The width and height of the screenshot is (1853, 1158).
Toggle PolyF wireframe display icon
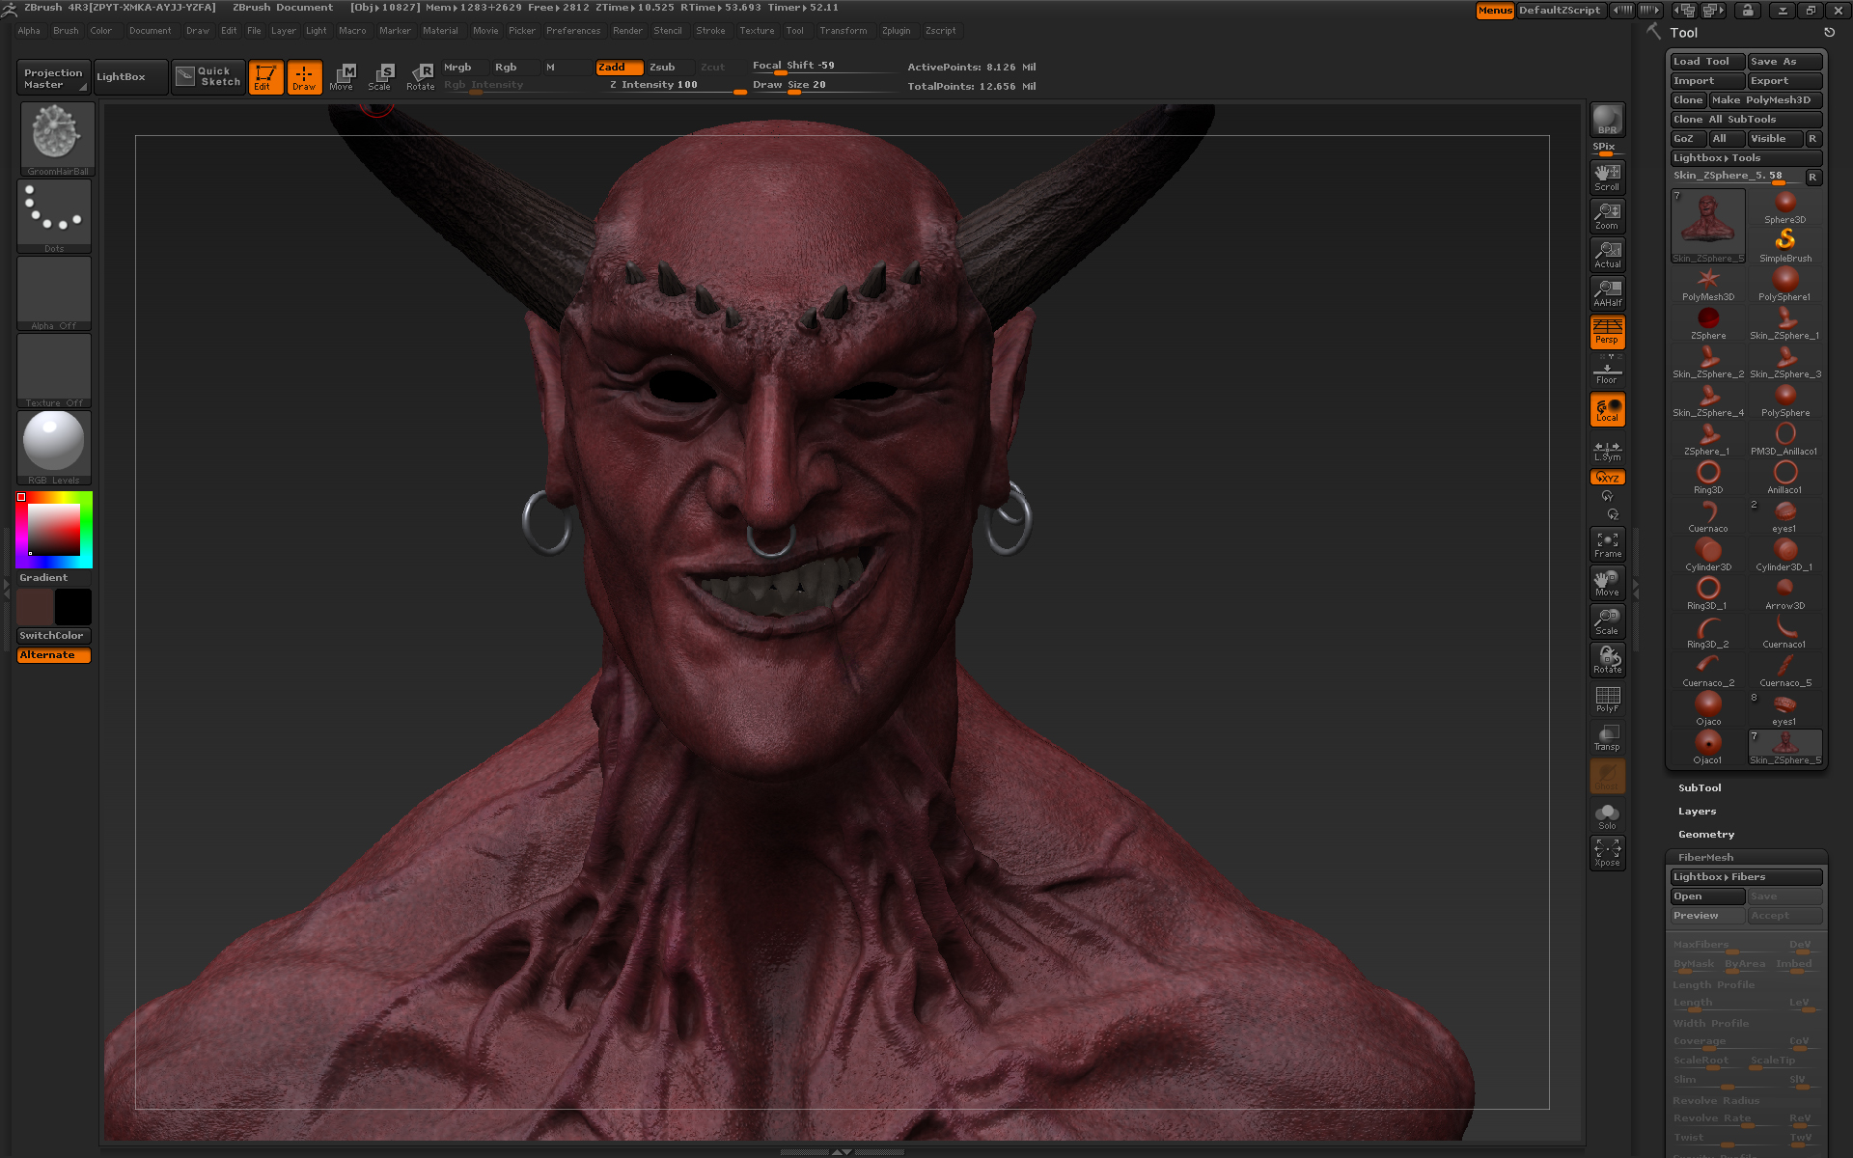[x=1607, y=699]
